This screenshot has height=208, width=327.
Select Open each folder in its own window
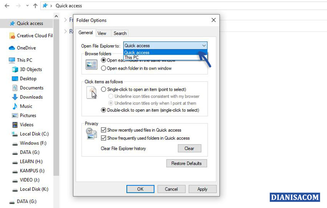(x=104, y=68)
